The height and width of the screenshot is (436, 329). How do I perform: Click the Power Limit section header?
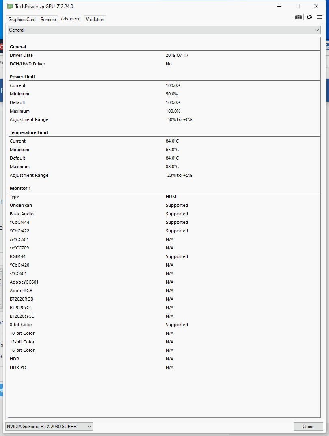(22, 77)
